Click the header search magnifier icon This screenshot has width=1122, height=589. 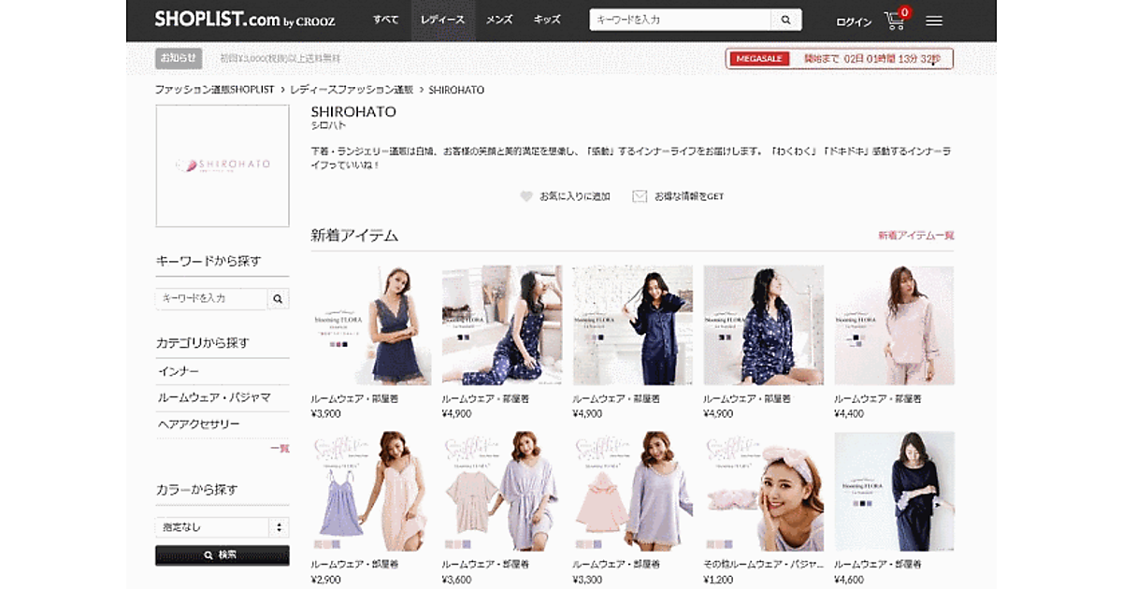tap(785, 20)
